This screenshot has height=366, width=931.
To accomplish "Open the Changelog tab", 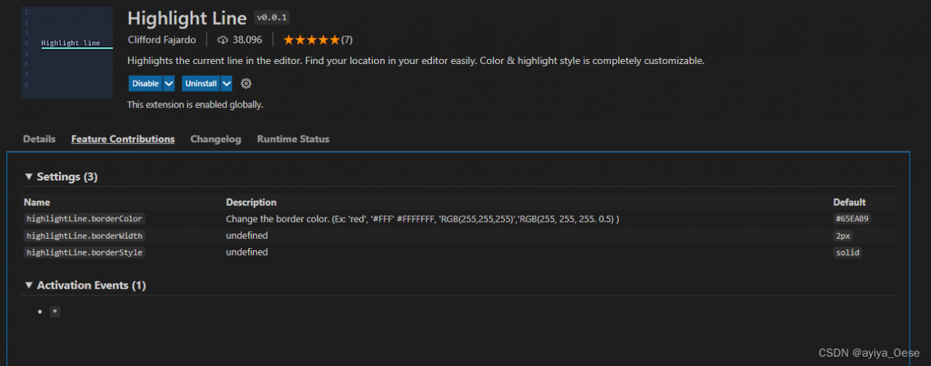I will (215, 139).
